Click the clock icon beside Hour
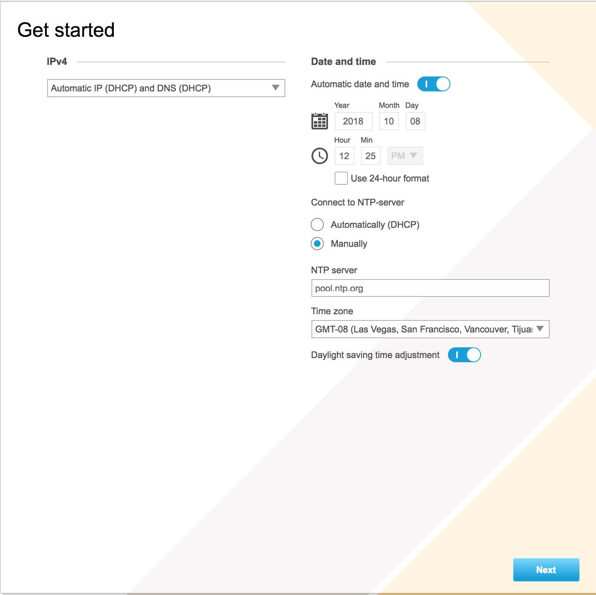This screenshot has height=595, width=596. pos(319,156)
